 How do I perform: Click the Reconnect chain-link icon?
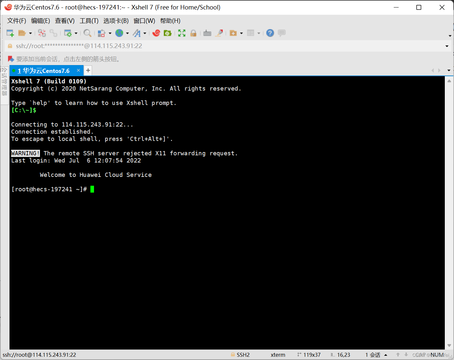tap(53, 33)
